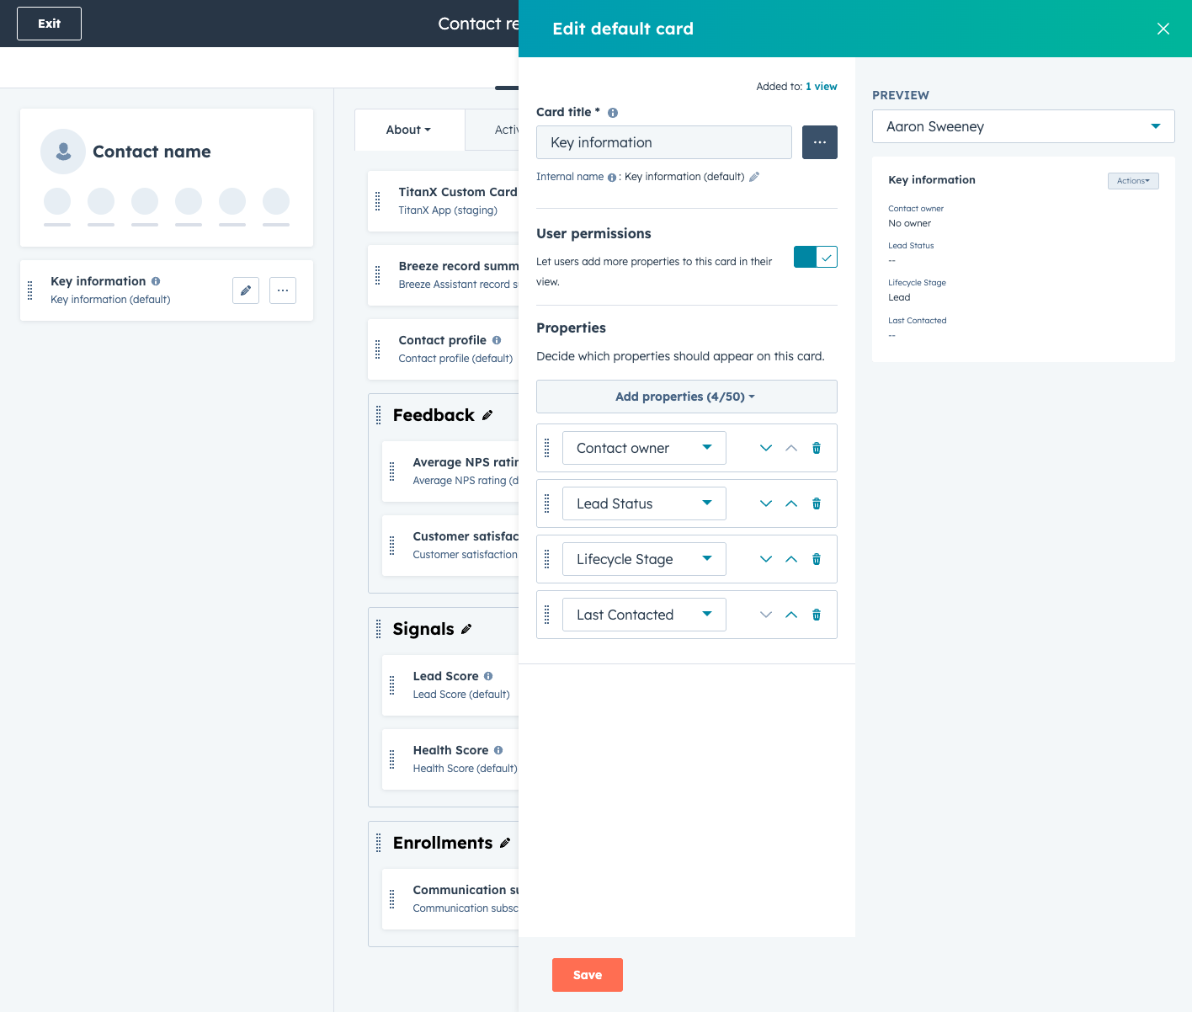Open the Last Contacted property dropdown
This screenshot has width=1192, height=1012.
coord(644,615)
